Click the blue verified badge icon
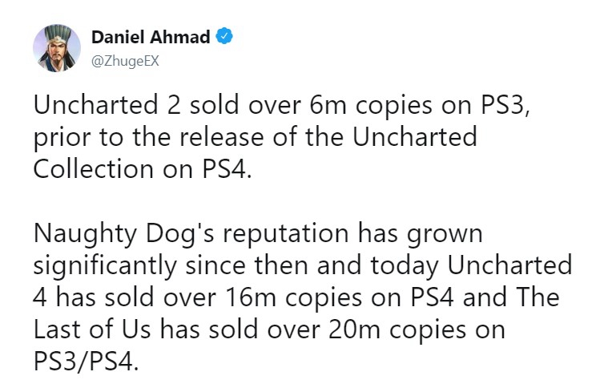This screenshot has height=388, width=612. 224,36
